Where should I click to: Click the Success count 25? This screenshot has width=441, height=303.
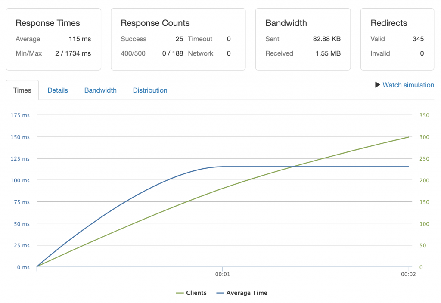[x=179, y=39]
